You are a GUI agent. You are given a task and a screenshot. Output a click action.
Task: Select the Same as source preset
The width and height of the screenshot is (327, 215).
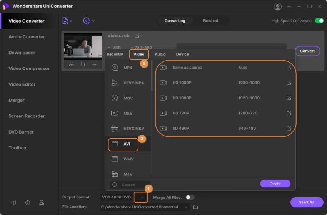[x=225, y=68]
